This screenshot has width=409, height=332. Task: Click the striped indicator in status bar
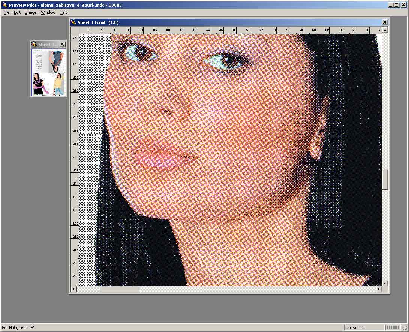[393, 328]
